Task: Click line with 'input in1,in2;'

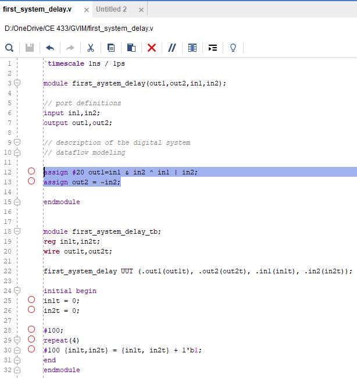Action: (72, 113)
